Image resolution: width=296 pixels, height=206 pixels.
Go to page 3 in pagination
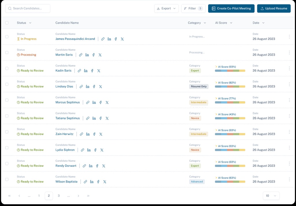(x=59, y=196)
